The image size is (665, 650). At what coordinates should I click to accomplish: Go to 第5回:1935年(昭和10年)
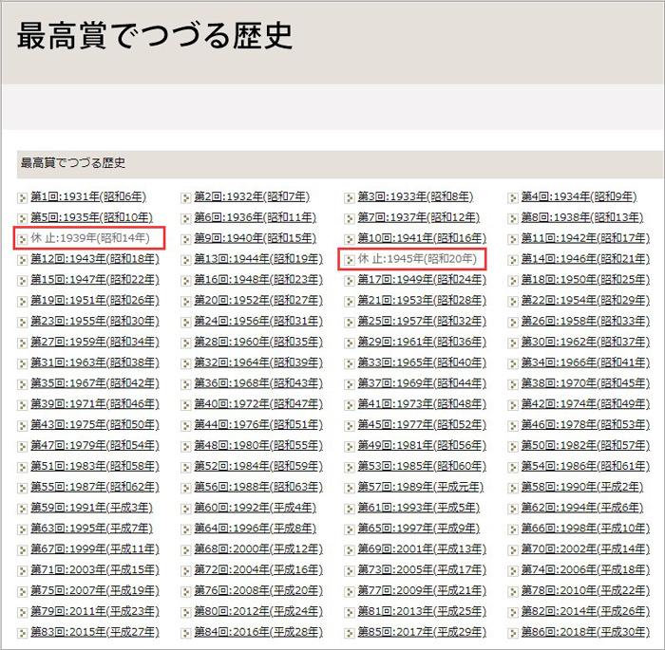(x=91, y=217)
